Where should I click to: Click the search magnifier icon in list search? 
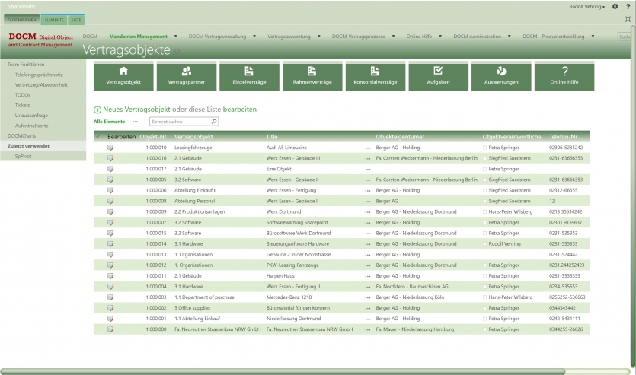point(214,121)
